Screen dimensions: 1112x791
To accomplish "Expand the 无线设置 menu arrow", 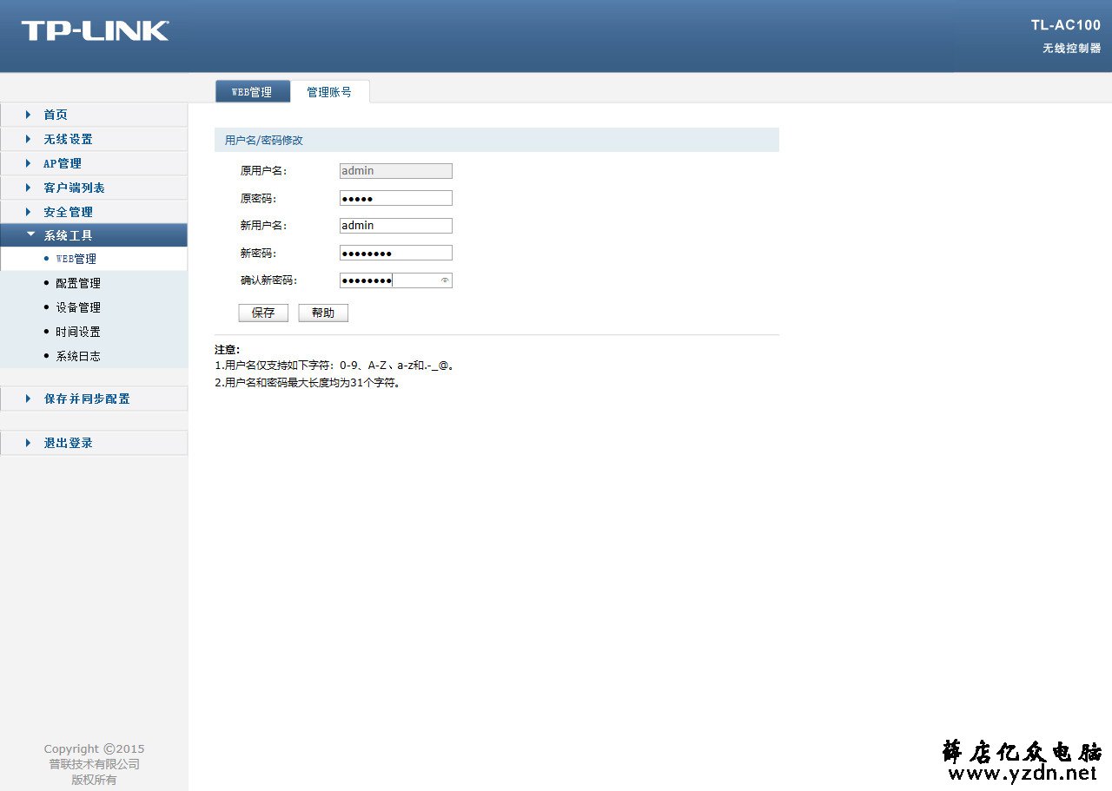I will 28,139.
